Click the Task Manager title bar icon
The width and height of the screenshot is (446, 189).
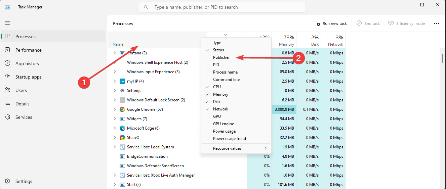click(7, 7)
